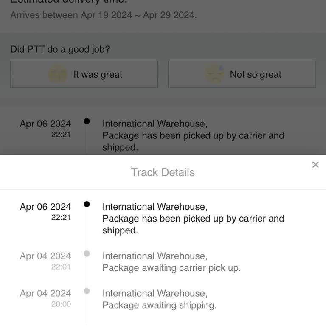Click the Apr 04 2024 20:00 timestamp

[x=45, y=298]
